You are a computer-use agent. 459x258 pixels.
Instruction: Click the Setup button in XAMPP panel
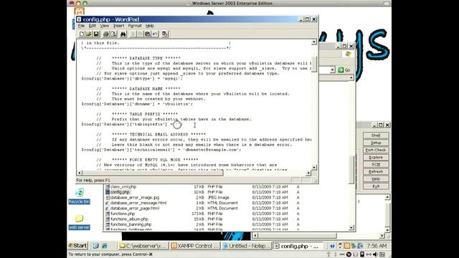[x=376, y=143]
